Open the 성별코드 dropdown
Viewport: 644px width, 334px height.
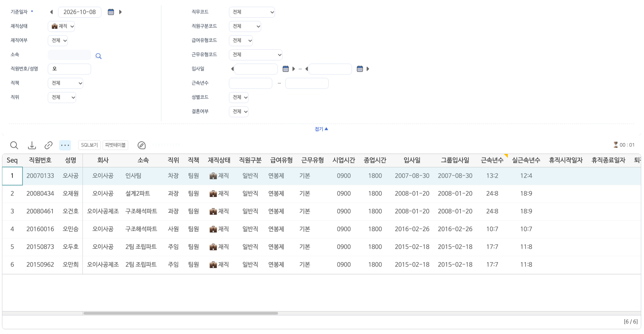click(x=239, y=98)
